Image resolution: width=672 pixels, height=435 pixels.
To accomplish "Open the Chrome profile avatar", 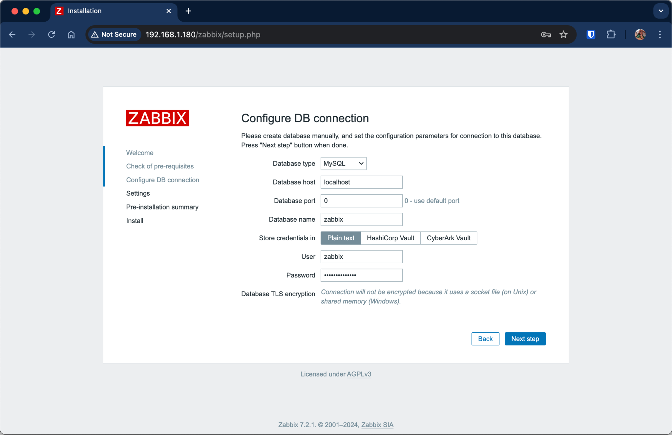I will click(640, 34).
